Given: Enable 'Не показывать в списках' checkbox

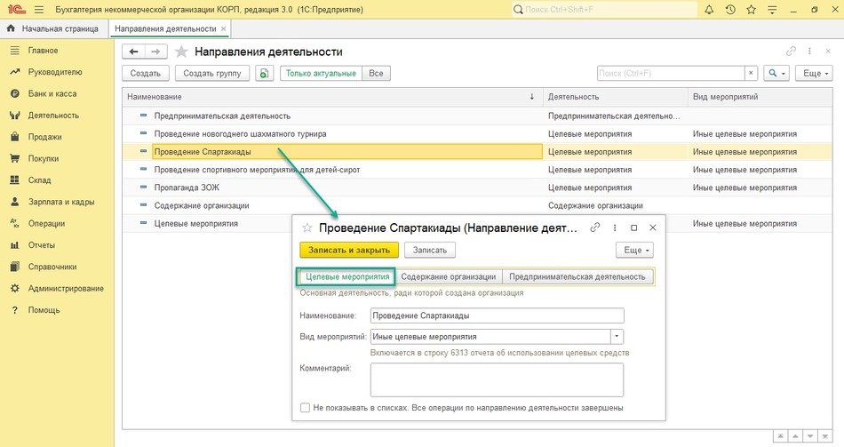Looking at the screenshot, I should click(x=306, y=408).
